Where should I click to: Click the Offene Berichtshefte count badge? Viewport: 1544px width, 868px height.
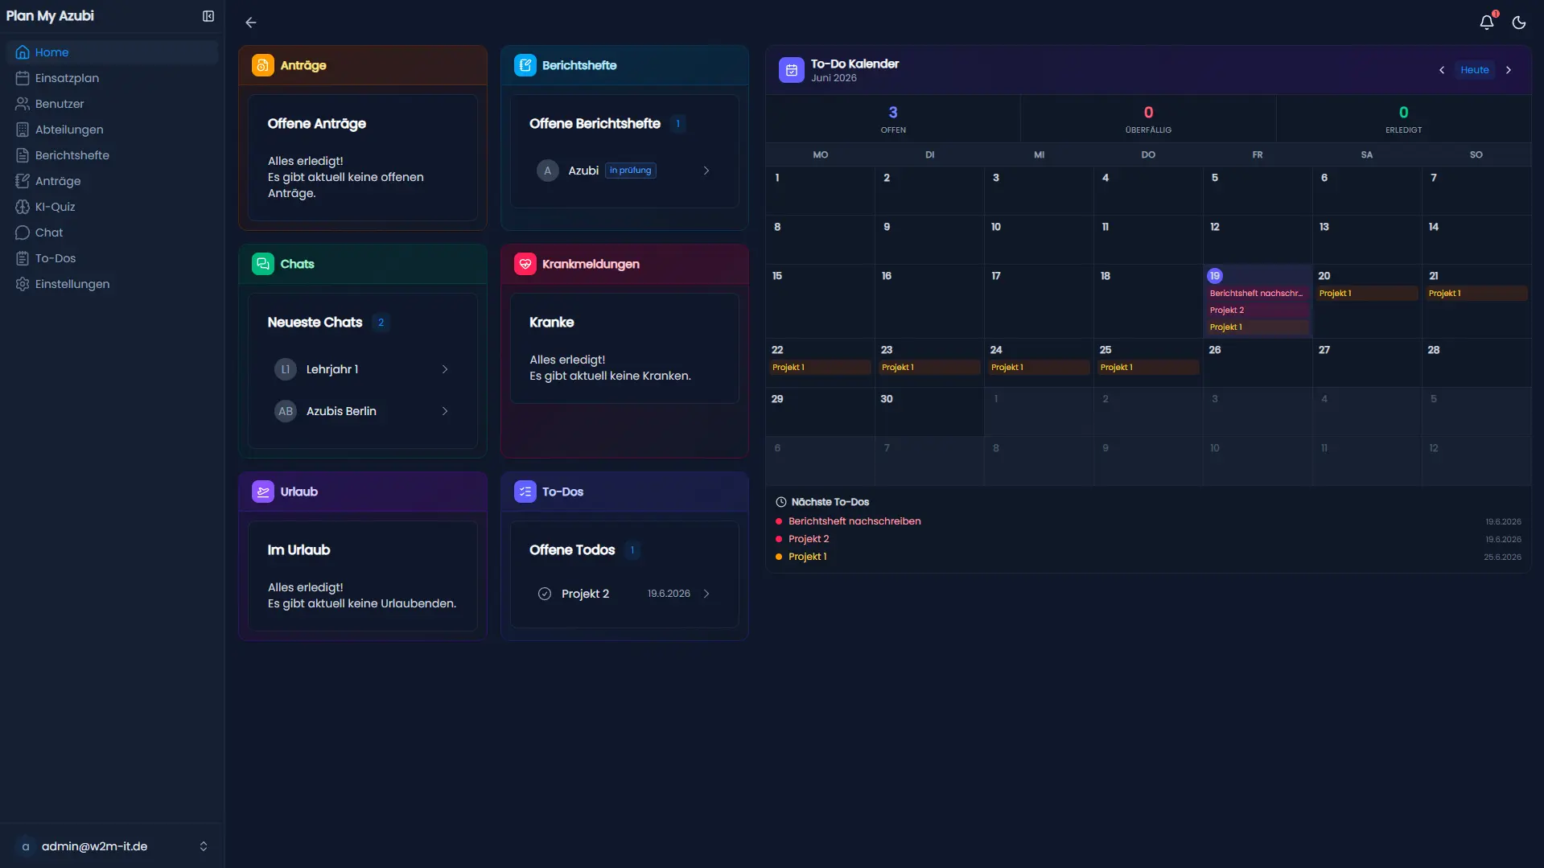[677, 124]
